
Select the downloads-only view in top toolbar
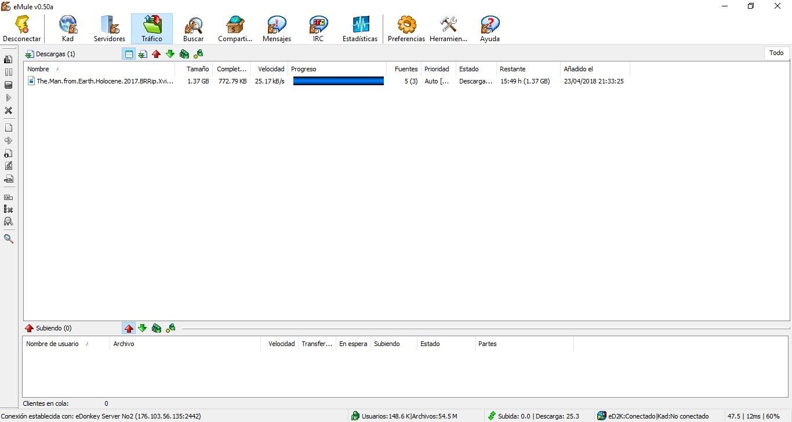coord(143,54)
